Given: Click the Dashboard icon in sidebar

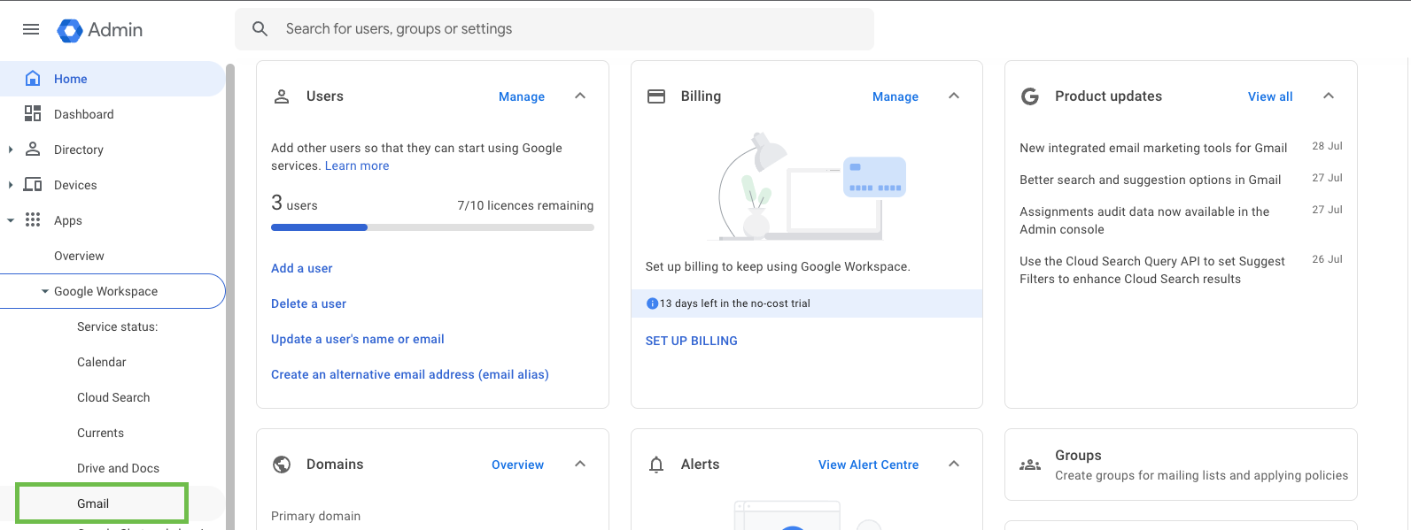Looking at the screenshot, I should click(33, 113).
